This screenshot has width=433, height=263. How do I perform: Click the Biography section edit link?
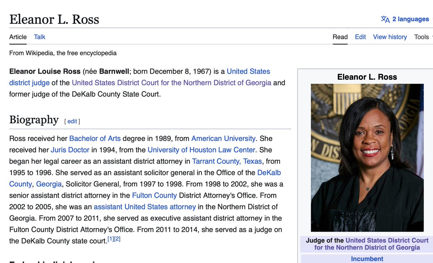point(72,121)
